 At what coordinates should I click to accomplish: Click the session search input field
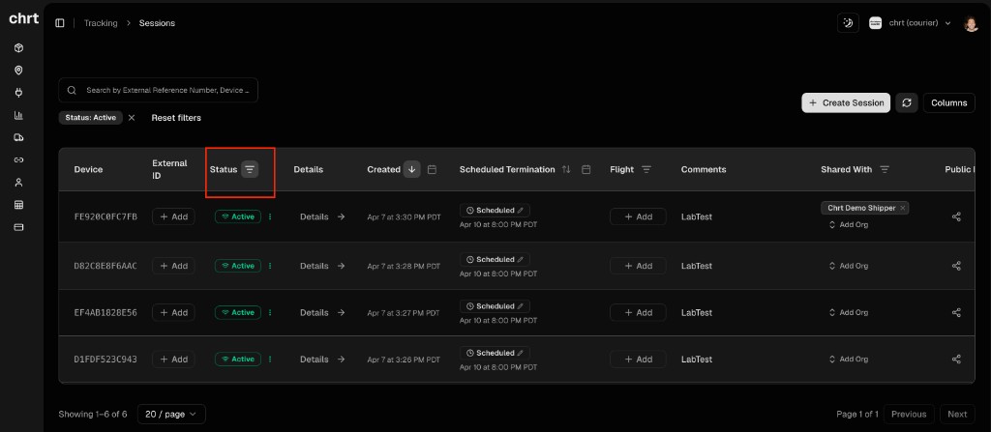[166, 90]
